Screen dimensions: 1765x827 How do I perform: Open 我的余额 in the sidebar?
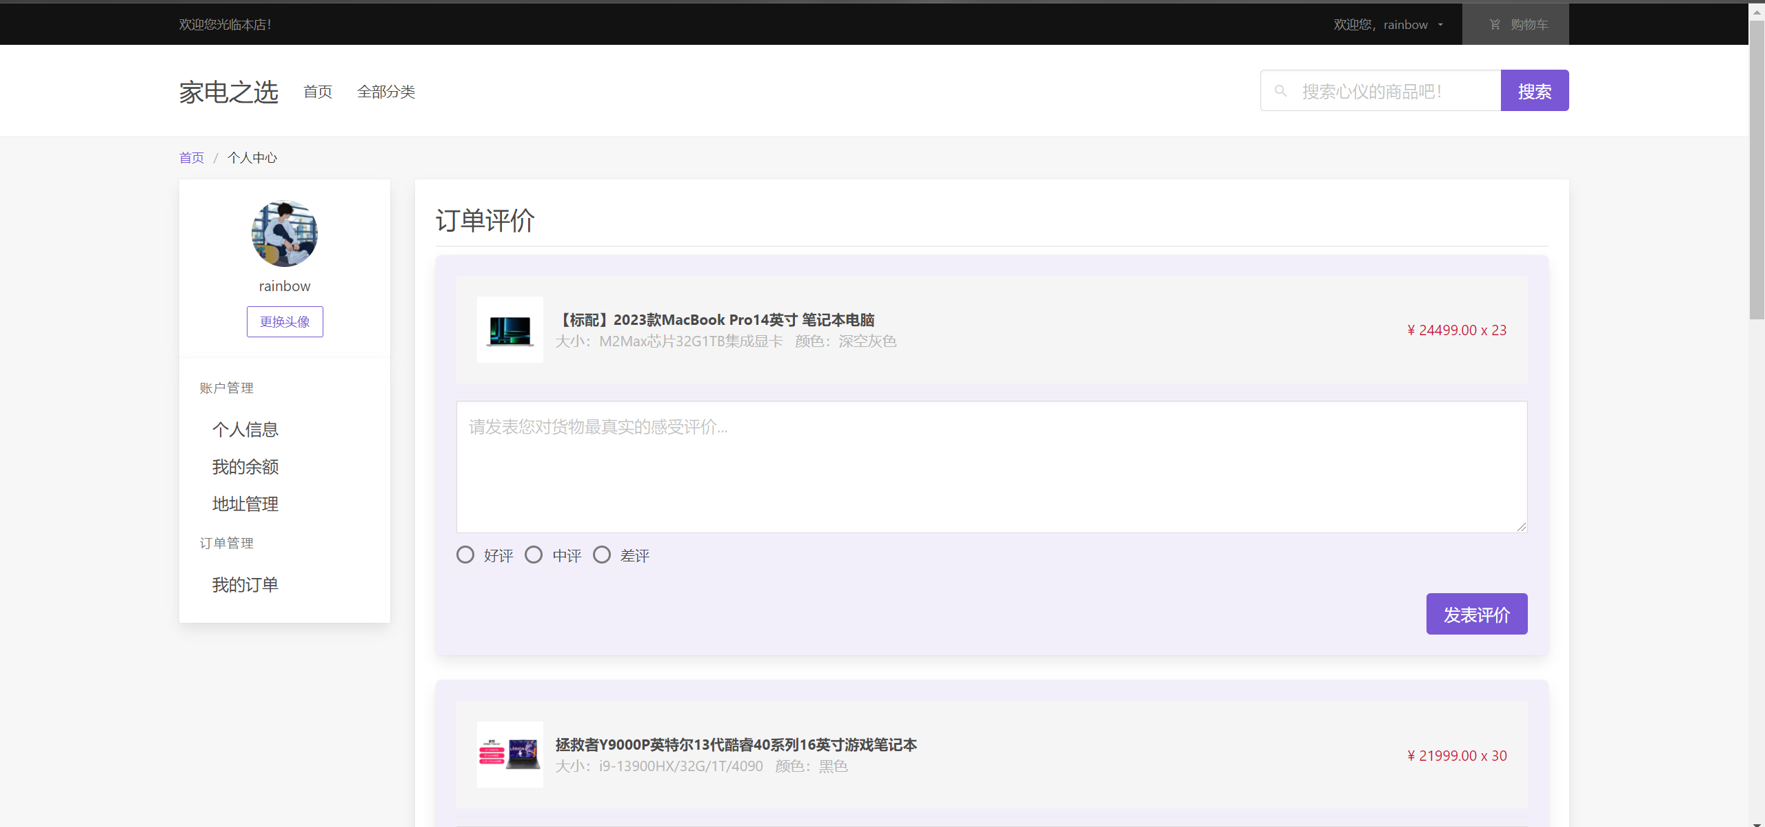(245, 467)
